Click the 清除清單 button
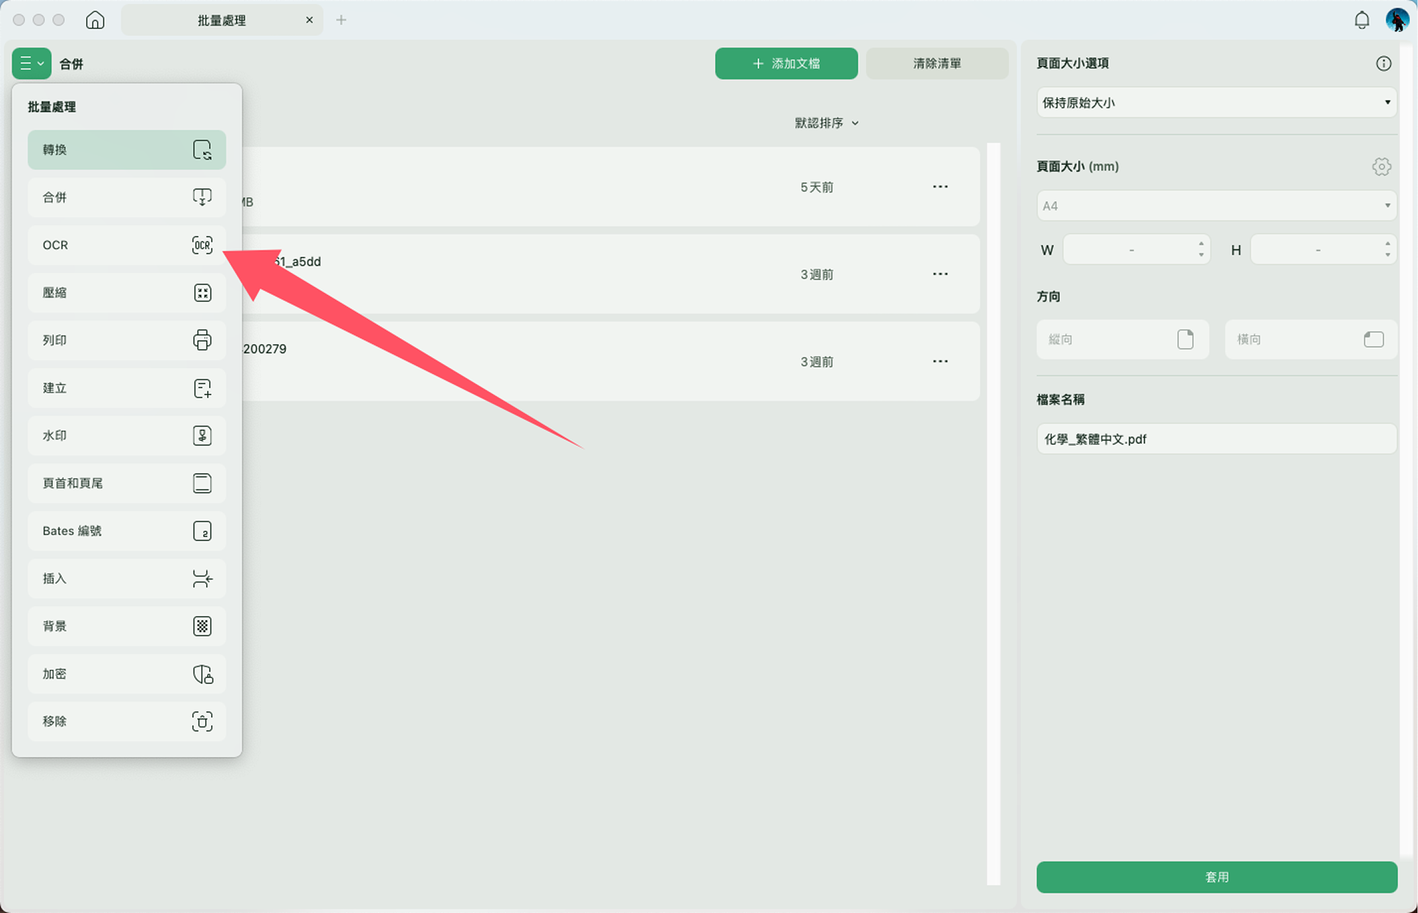 pyautogui.click(x=937, y=64)
